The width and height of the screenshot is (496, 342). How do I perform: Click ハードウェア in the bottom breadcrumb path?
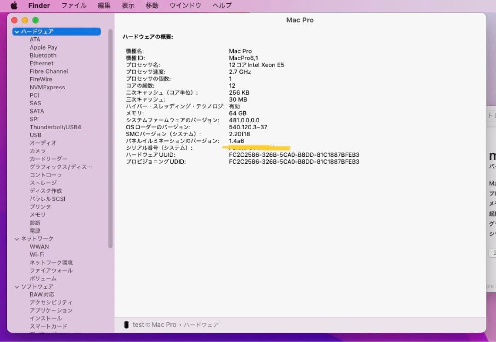[201, 324]
